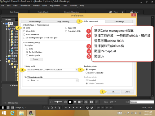The image size is (155, 116).
Task: Apply check mark 2 to image
Action: click(48, 108)
